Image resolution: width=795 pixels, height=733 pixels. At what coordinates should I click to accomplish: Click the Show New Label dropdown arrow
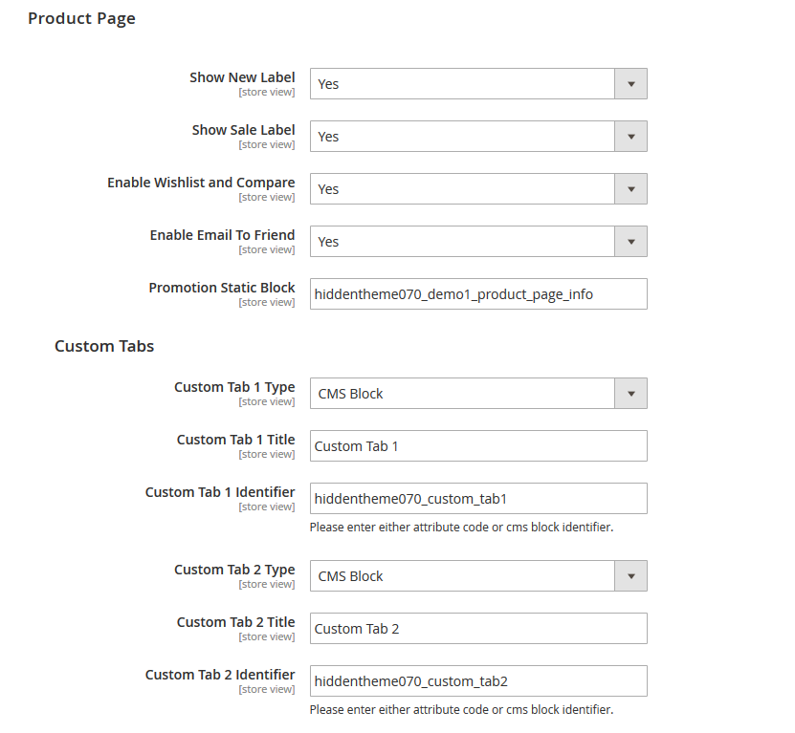pos(631,84)
